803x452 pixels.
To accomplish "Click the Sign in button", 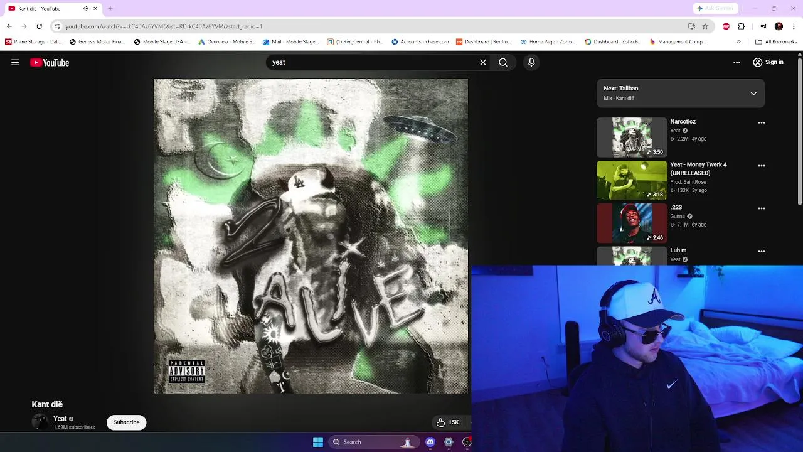I will click(x=768, y=62).
